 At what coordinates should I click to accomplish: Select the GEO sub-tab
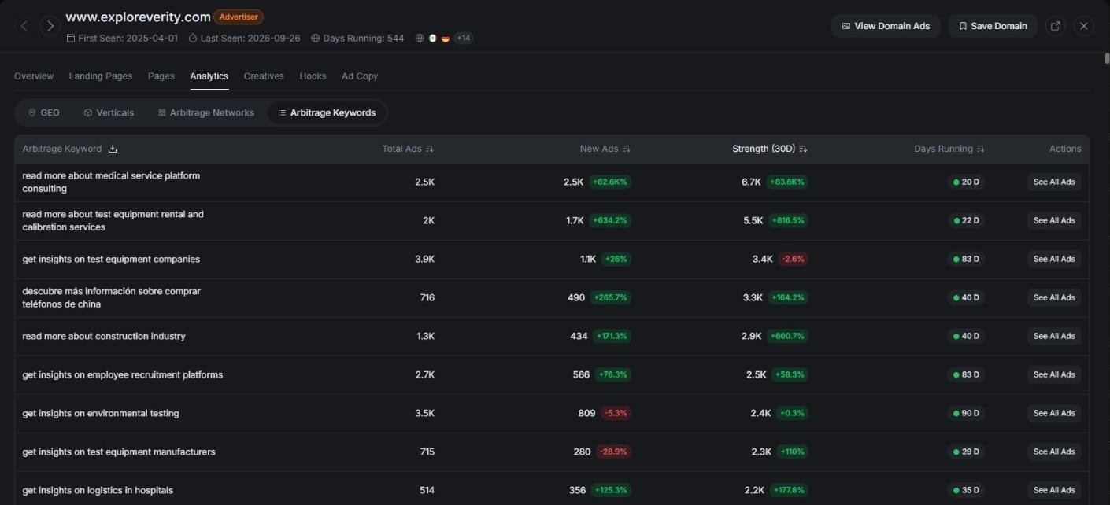(x=44, y=112)
